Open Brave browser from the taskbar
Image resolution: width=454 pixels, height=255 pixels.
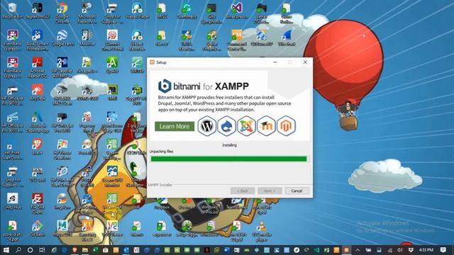pyautogui.click(x=74, y=250)
